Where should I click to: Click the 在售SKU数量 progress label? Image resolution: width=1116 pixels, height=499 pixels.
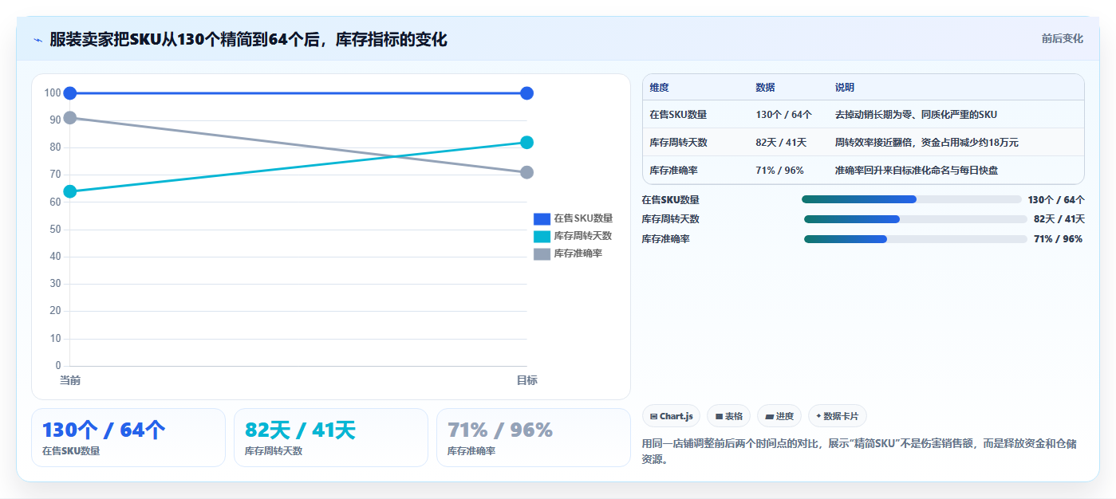click(670, 200)
